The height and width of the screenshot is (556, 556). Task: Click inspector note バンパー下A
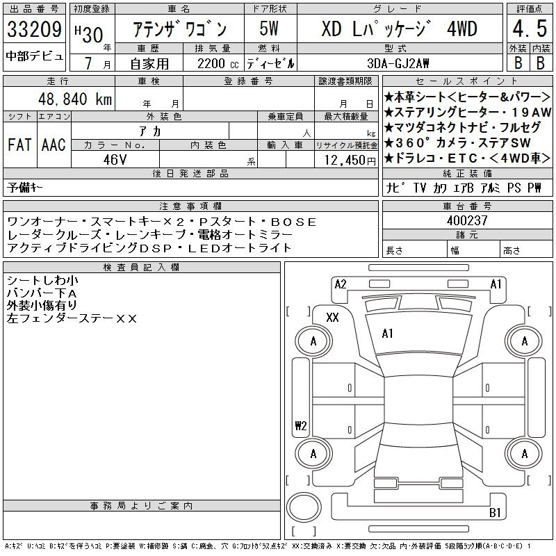point(42,293)
